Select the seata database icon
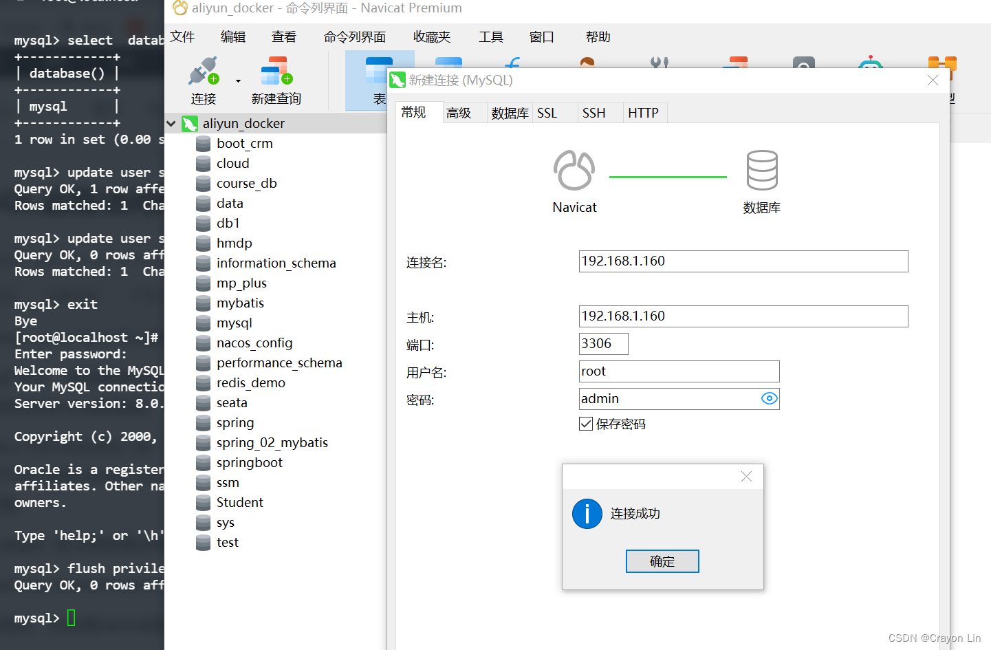 (203, 403)
